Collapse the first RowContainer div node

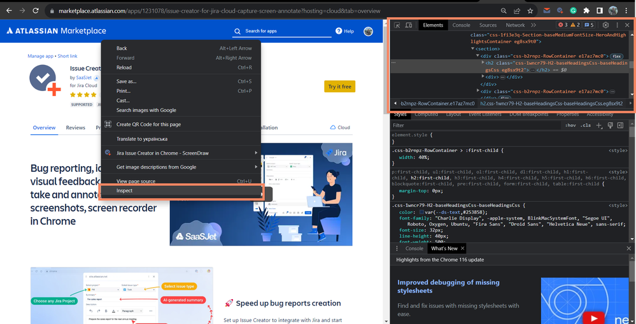point(478,56)
